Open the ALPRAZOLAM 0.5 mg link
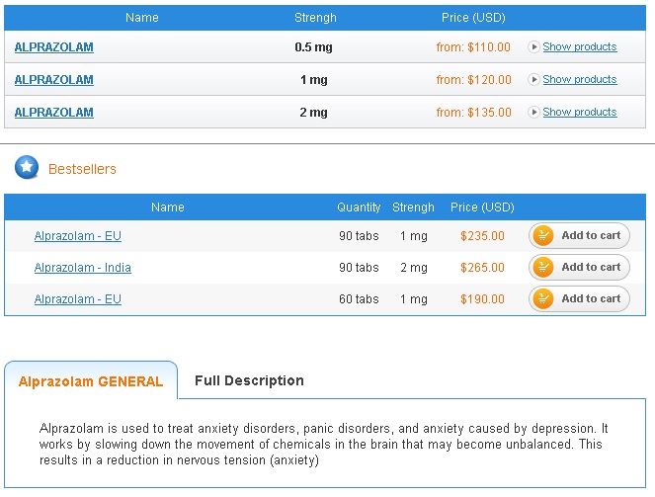 click(x=54, y=46)
